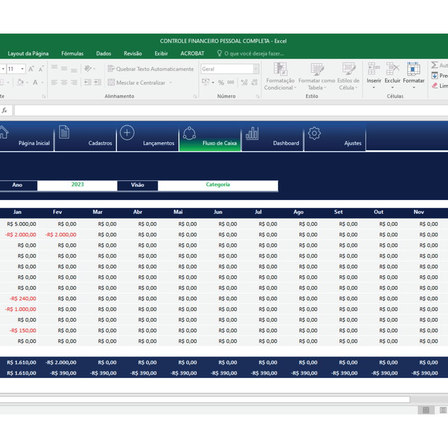Open the Ajustes navigation button
This screenshot has height=448, width=448.
click(335, 137)
